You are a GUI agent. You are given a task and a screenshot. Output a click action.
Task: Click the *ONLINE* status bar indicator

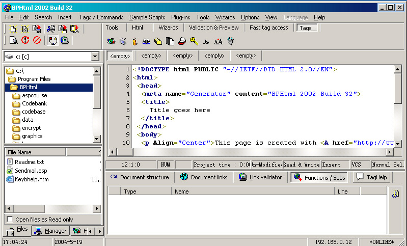(382, 242)
